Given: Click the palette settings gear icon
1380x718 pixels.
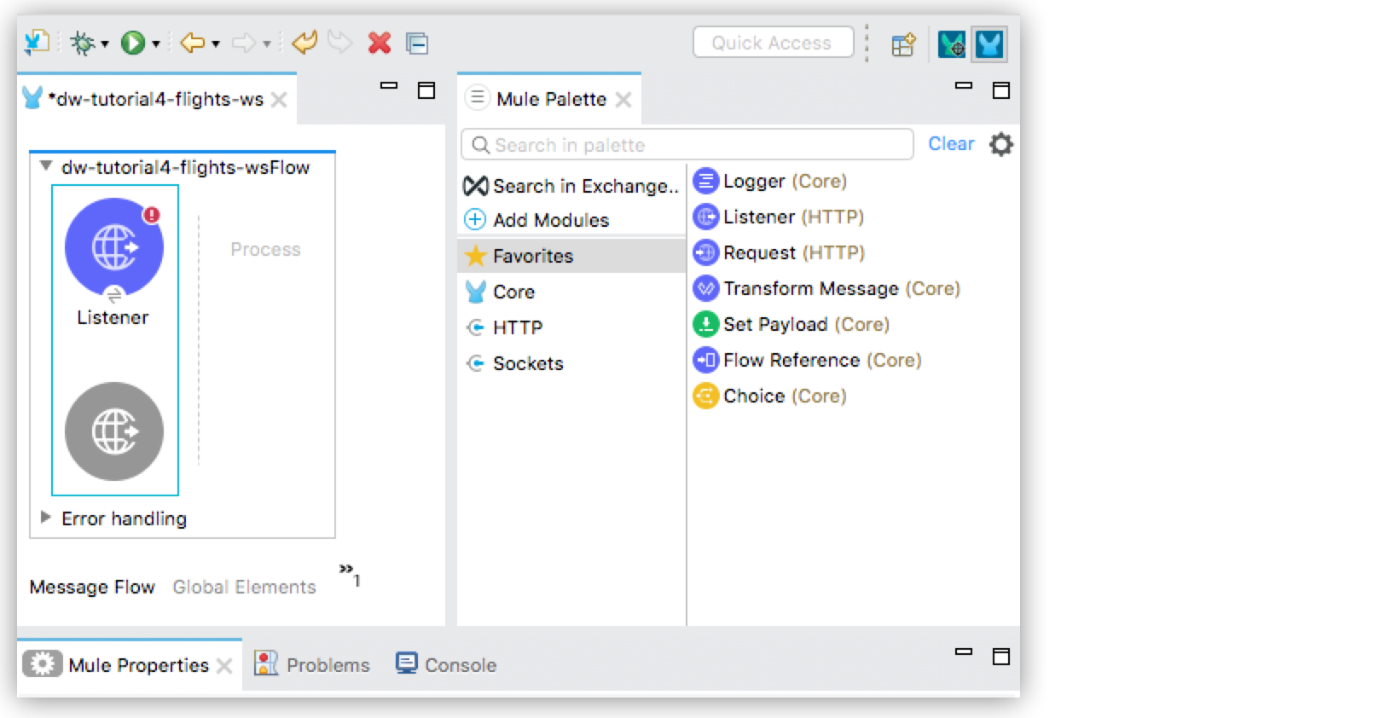Looking at the screenshot, I should point(1000,144).
